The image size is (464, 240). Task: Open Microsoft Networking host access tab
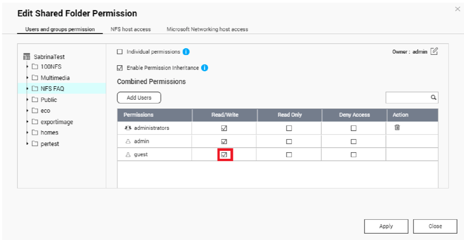[207, 29]
